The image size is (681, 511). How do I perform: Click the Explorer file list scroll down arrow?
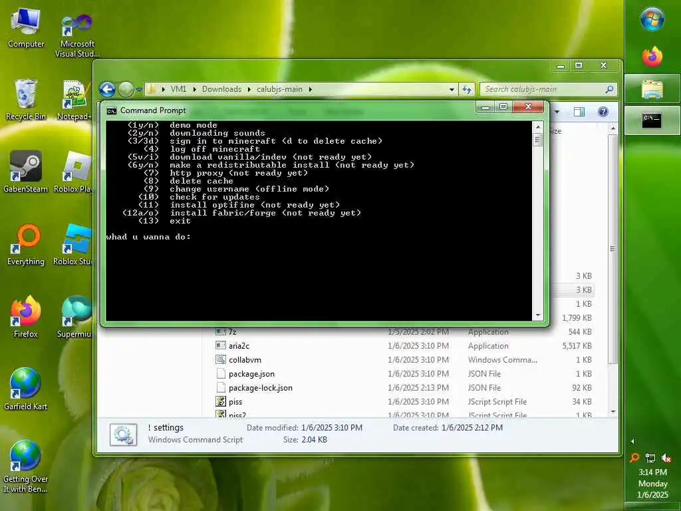tap(613, 411)
